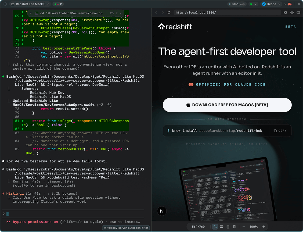Click func testForgetResetsThePane code line
This screenshot has width=303, height=232.
tap(74, 48)
